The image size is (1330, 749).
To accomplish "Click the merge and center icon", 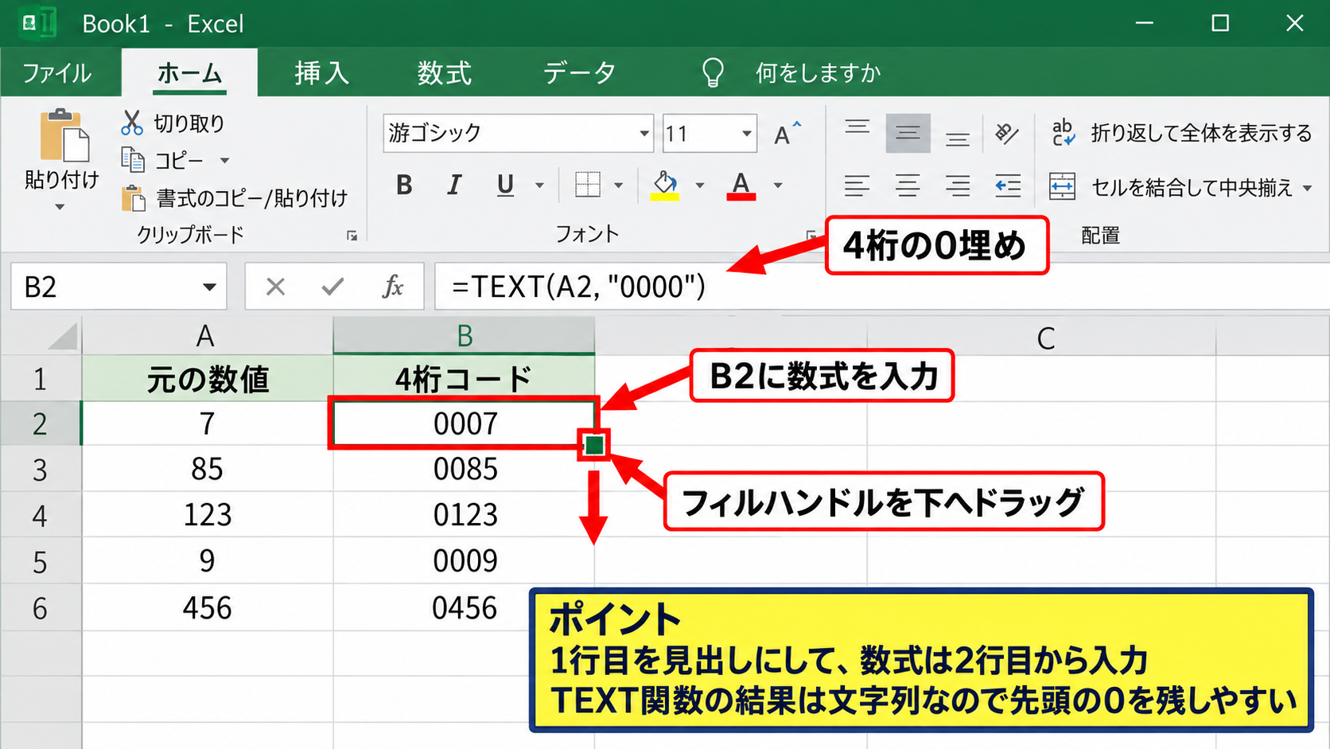I will coord(1062,187).
